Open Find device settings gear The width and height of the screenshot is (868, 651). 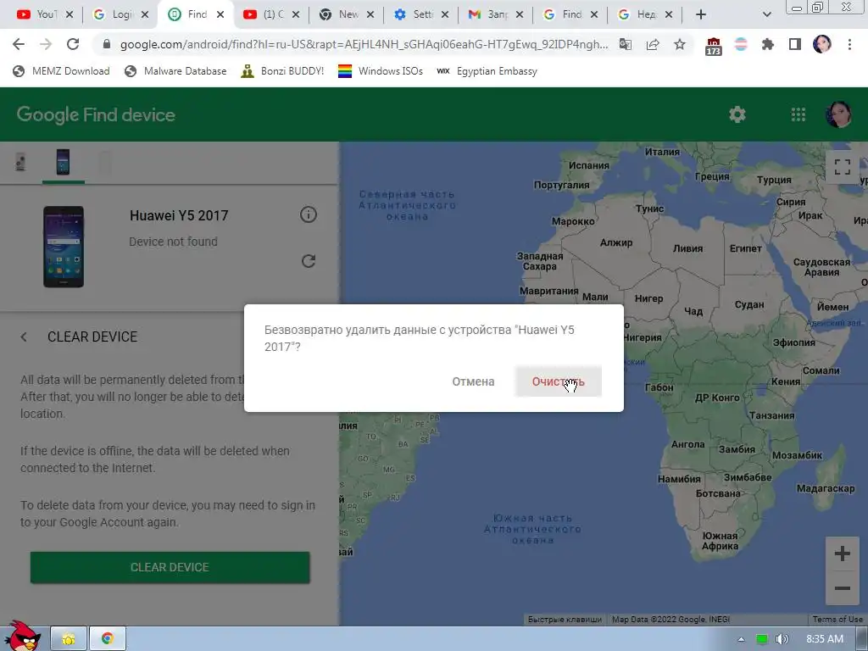click(737, 114)
